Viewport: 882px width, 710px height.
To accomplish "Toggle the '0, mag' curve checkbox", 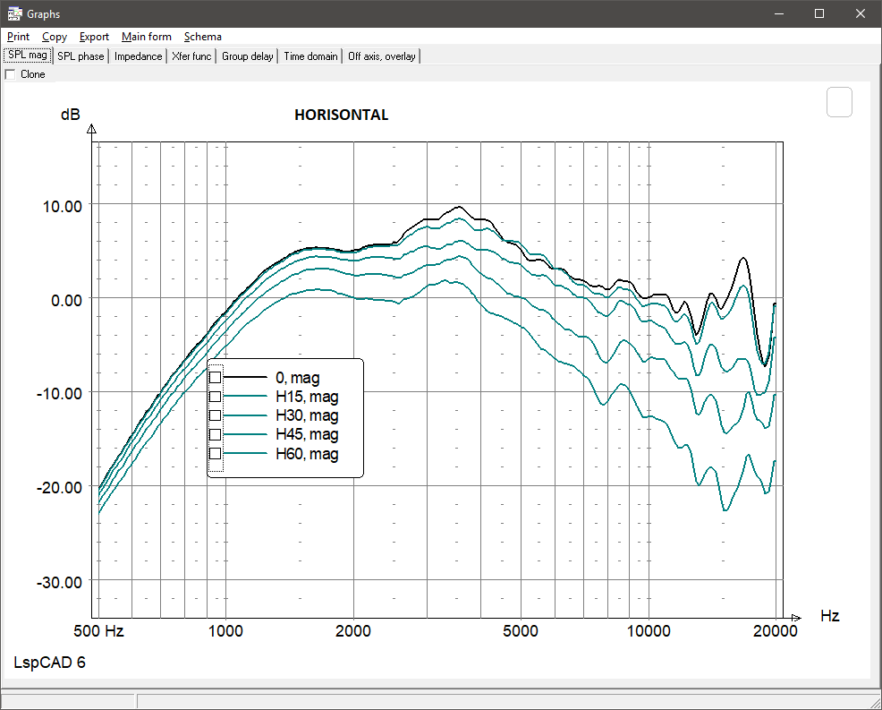I will [x=215, y=378].
